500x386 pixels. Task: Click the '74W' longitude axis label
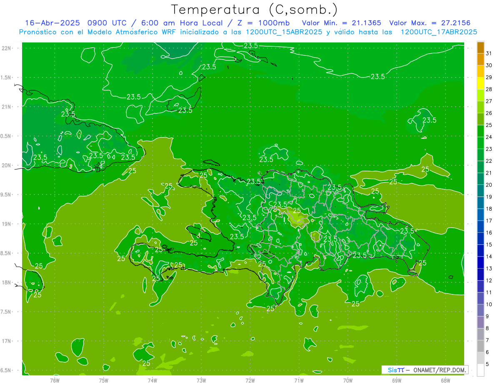(x=152, y=381)
